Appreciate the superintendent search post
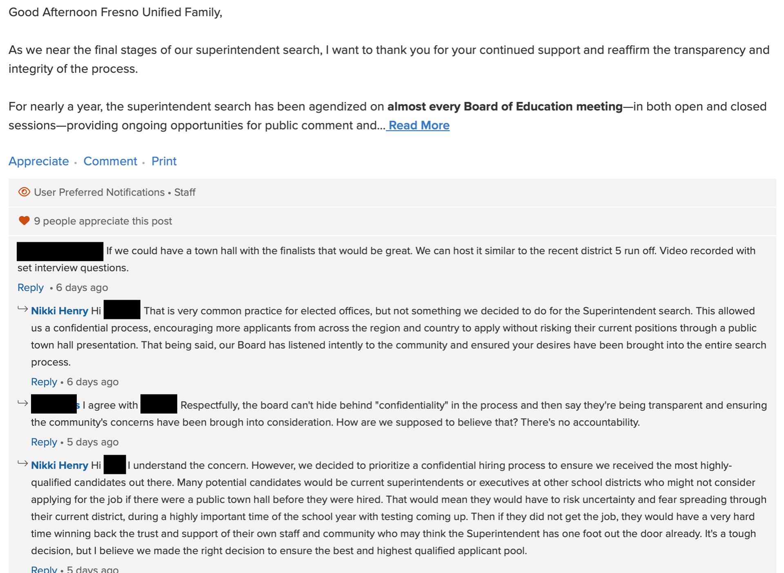This screenshot has height=573, width=784. click(x=39, y=161)
